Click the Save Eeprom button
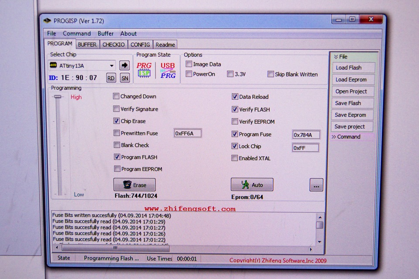 pos(352,115)
